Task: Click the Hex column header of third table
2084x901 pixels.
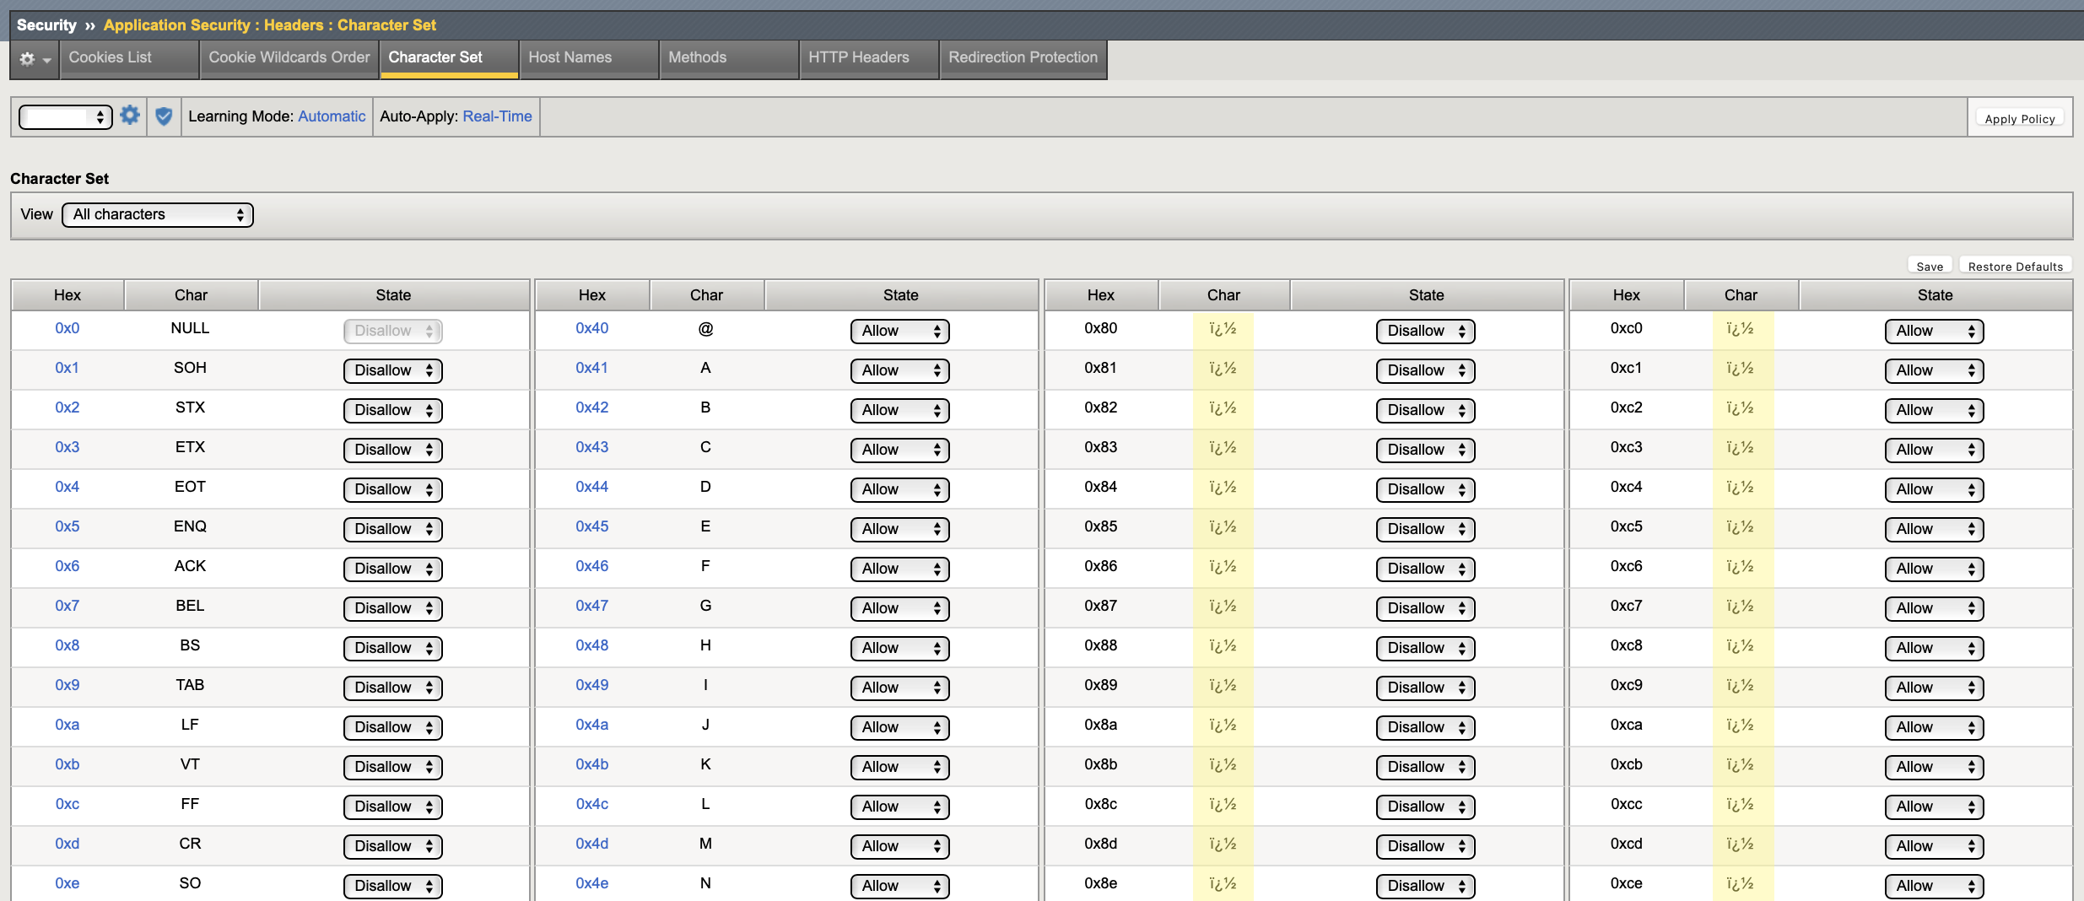Action: 1101,295
